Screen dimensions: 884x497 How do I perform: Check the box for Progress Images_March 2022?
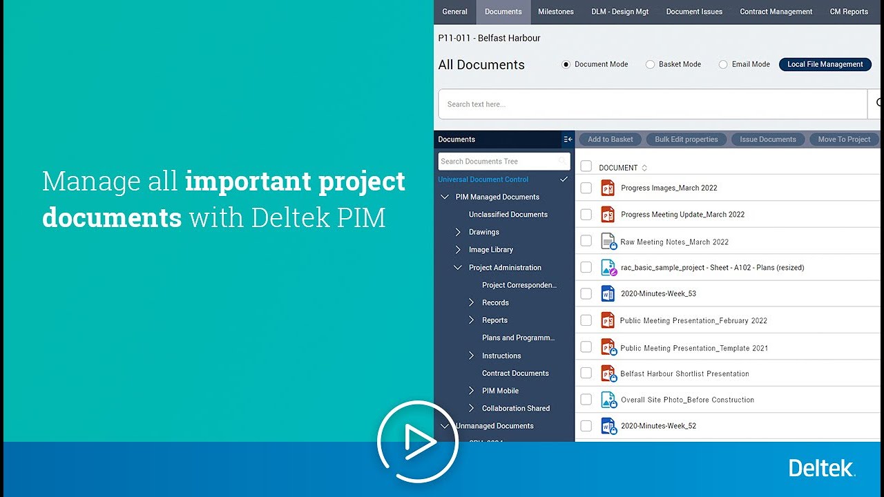tap(586, 188)
